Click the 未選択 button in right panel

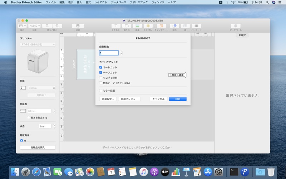[x=242, y=35]
